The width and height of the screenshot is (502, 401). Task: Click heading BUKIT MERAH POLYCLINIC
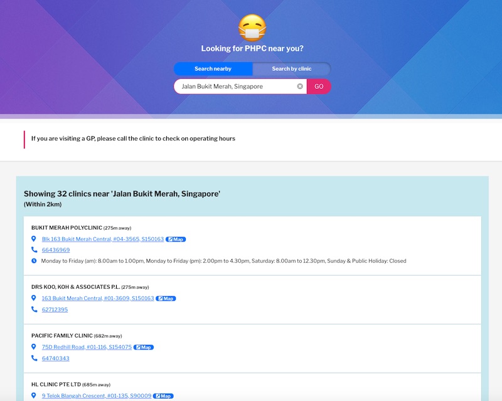coord(67,228)
